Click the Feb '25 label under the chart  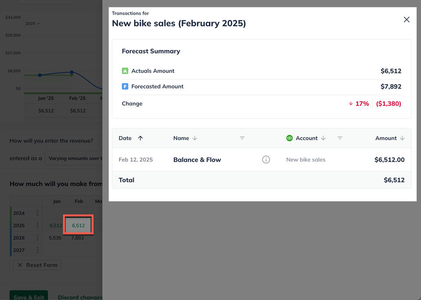77,98
